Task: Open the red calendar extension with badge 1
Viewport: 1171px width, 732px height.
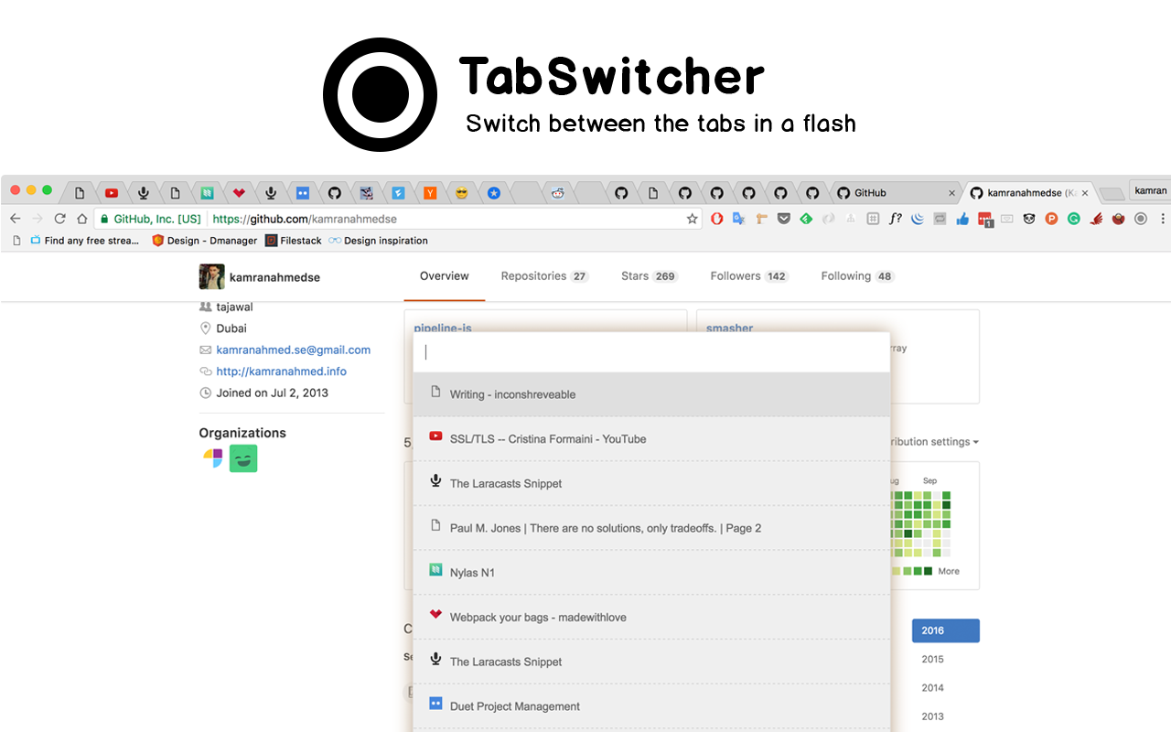Action: (985, 220)
